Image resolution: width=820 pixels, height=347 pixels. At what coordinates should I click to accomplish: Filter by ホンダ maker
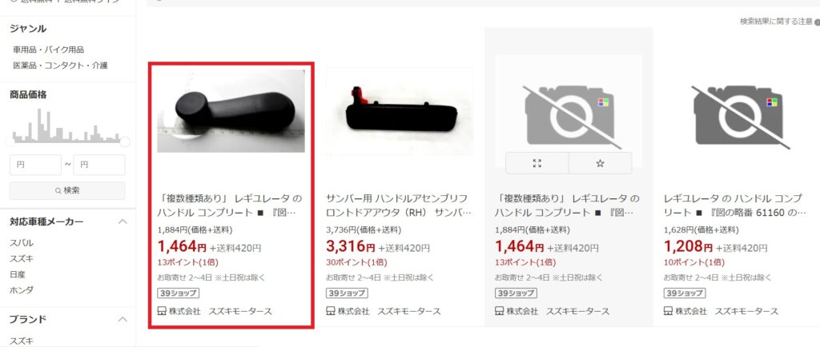(22, 289)
